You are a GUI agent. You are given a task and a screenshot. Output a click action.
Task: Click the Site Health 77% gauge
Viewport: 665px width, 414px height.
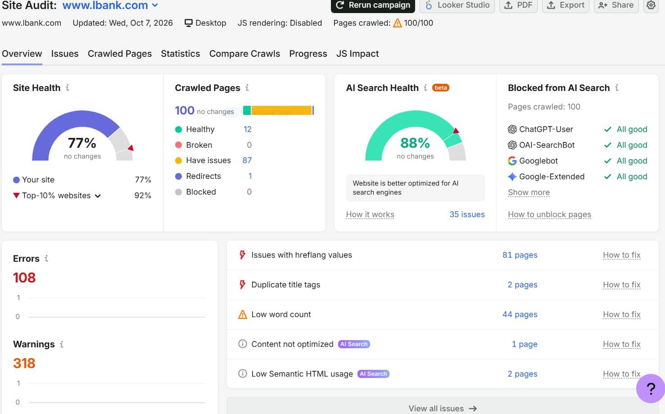tap(82, 136)
